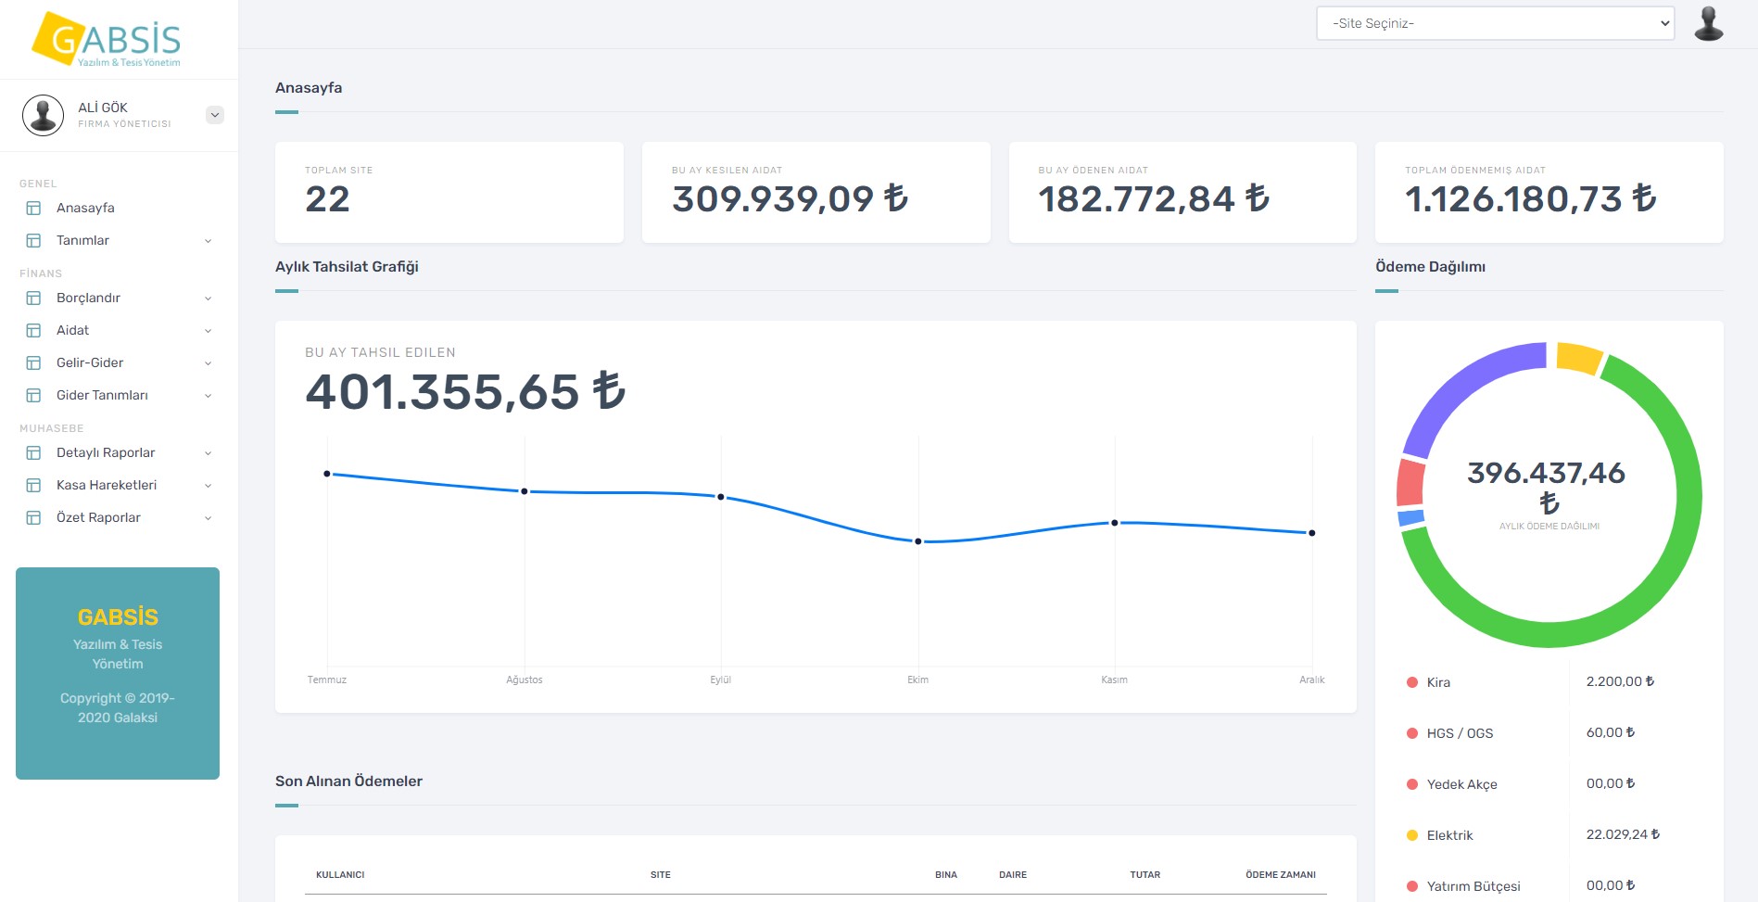This screenshot has height=902, width=1758.
Task: Click the Bu Ay Ödenen Aidat card
Action: tap(1183, 193)
